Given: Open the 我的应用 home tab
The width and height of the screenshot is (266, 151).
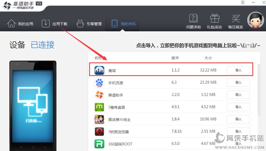Looking at the screenshot, I should point(20,24).
